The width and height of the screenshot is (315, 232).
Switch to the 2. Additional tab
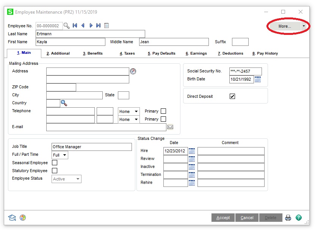[58, 53]
